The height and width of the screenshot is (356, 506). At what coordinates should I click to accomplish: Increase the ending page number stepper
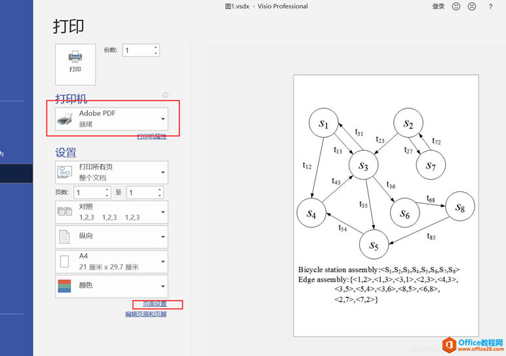click(158, 189)
